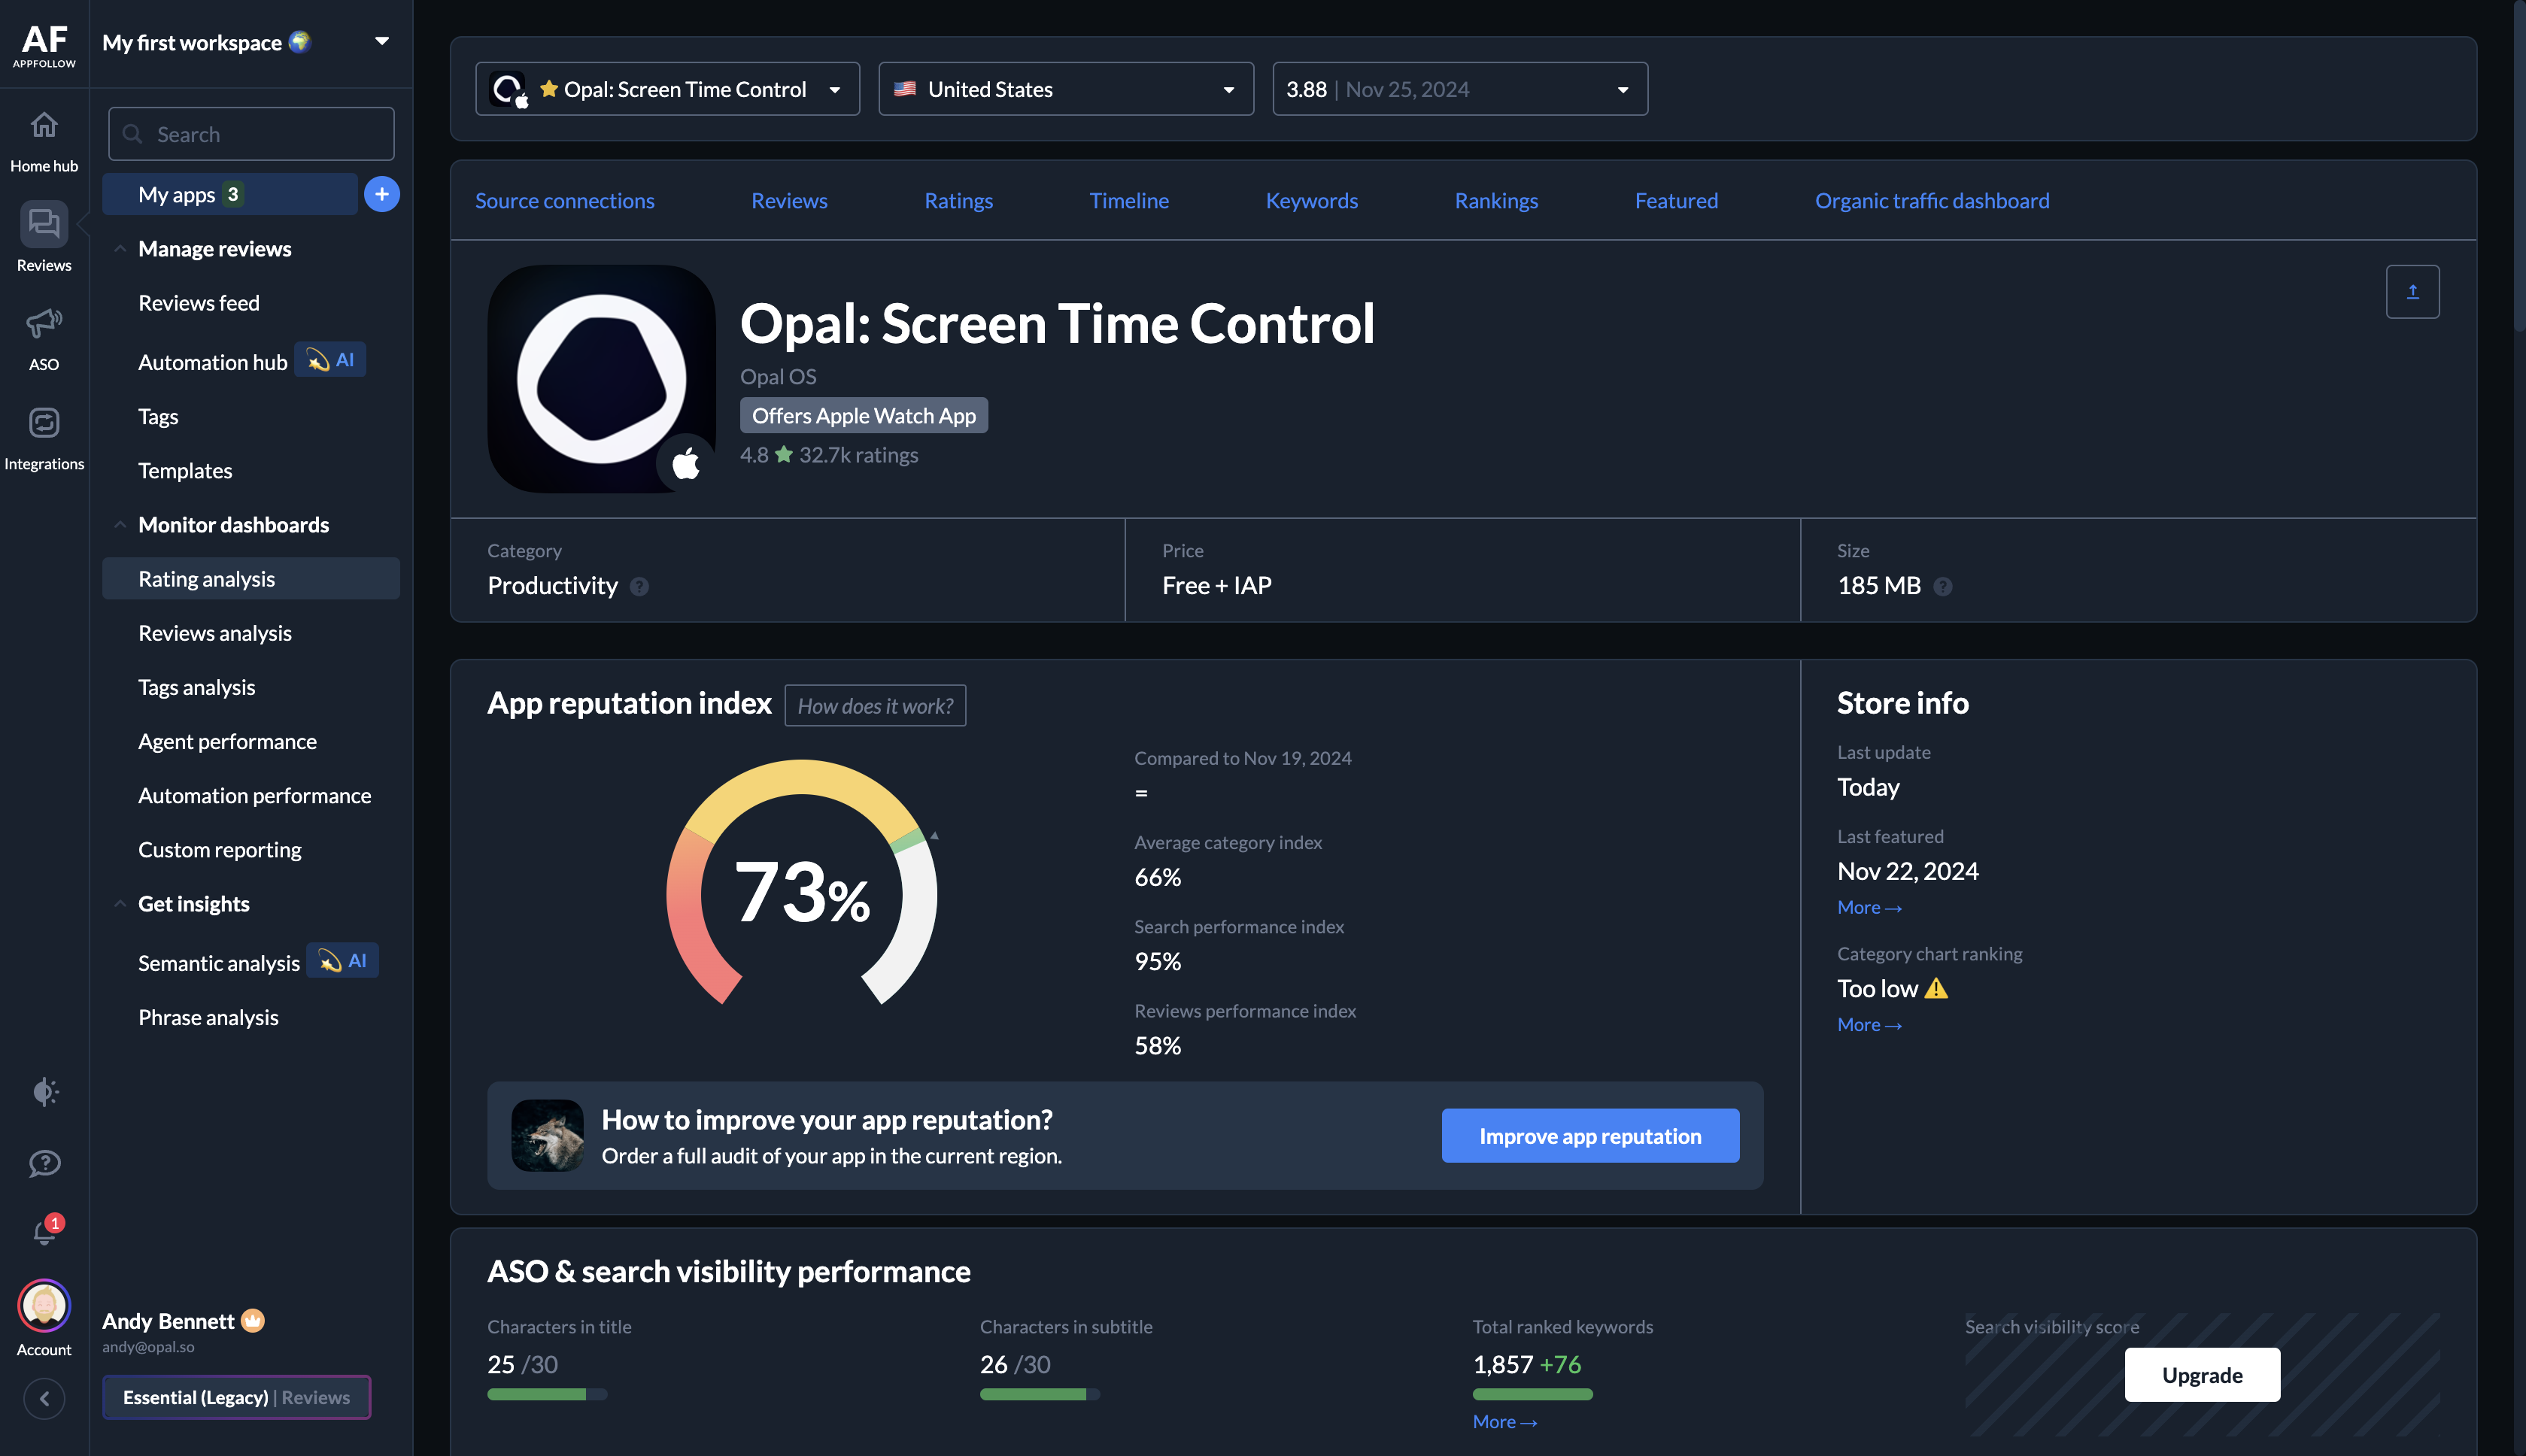Select My apps in sidebar
This screenshot has width=2526, height=1456.
(x=230, y=194)
